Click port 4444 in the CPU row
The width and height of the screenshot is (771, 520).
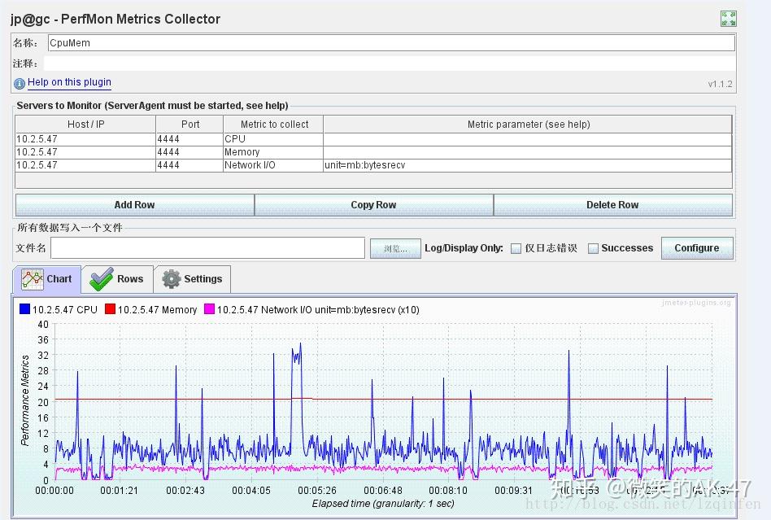pyautogui.click(x=189, y=139)
